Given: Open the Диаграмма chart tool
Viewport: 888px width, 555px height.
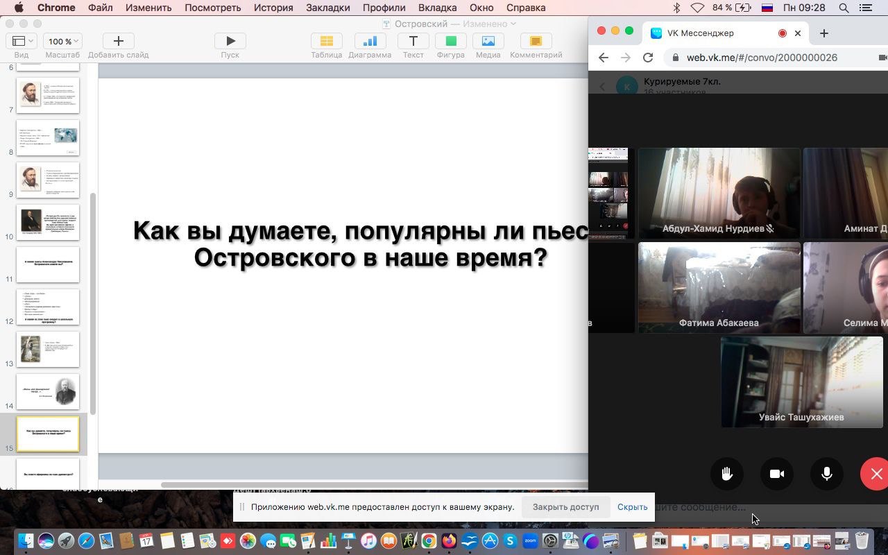Looking at the screenshot, I should click(x=370, y=42).
